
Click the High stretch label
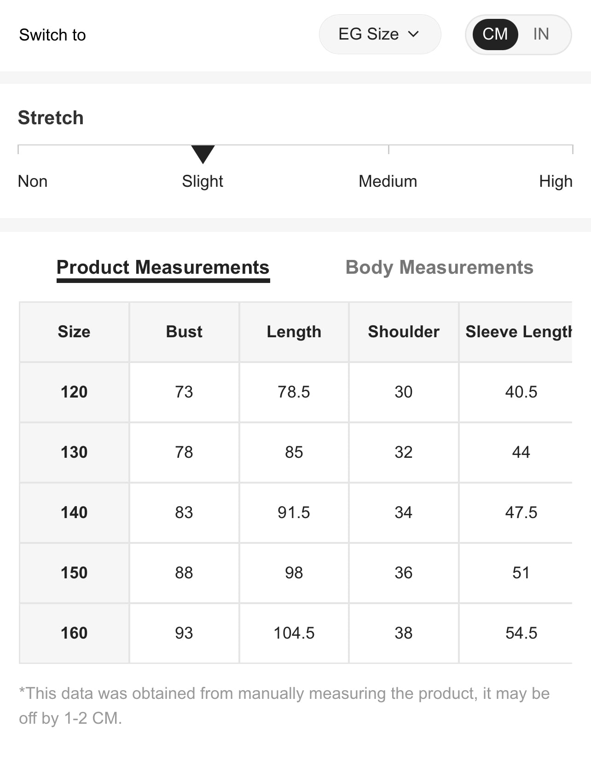pos(556,181)
